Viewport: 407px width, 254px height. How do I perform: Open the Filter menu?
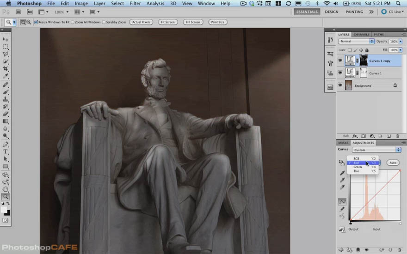click(x=135, y=3)
